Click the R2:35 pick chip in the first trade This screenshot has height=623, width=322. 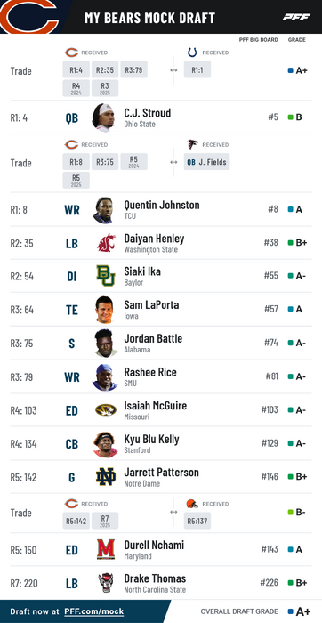(105, 69)
